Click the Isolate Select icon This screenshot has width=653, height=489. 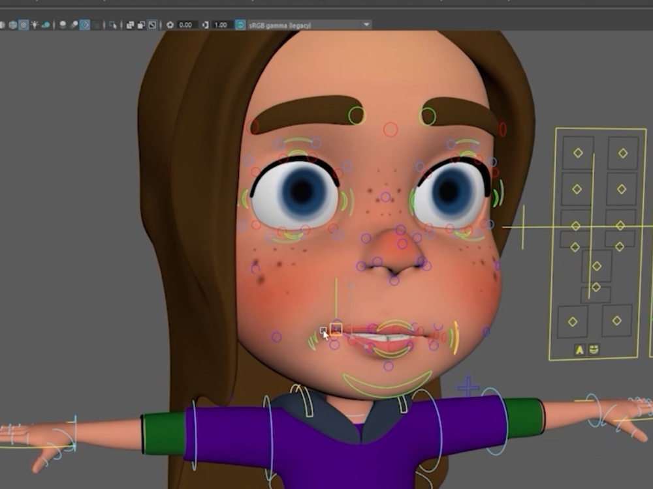click(113, 25)
